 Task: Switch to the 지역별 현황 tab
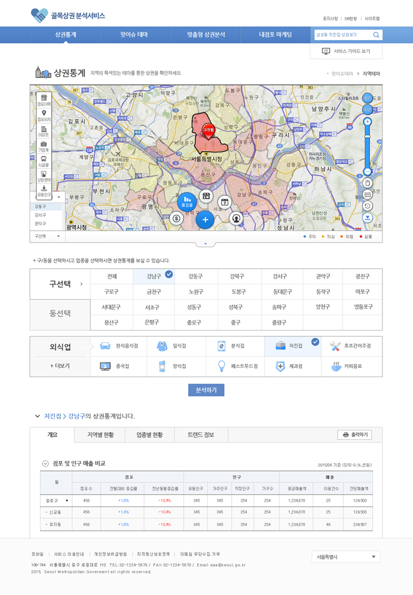[x=100, y=435]
